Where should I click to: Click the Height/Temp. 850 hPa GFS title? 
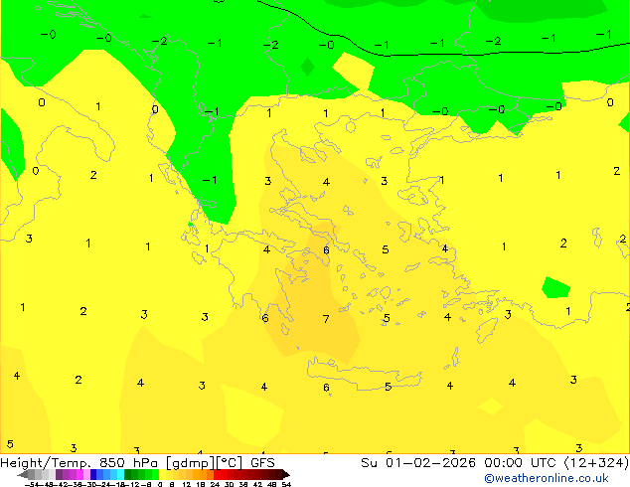point(137,463)
